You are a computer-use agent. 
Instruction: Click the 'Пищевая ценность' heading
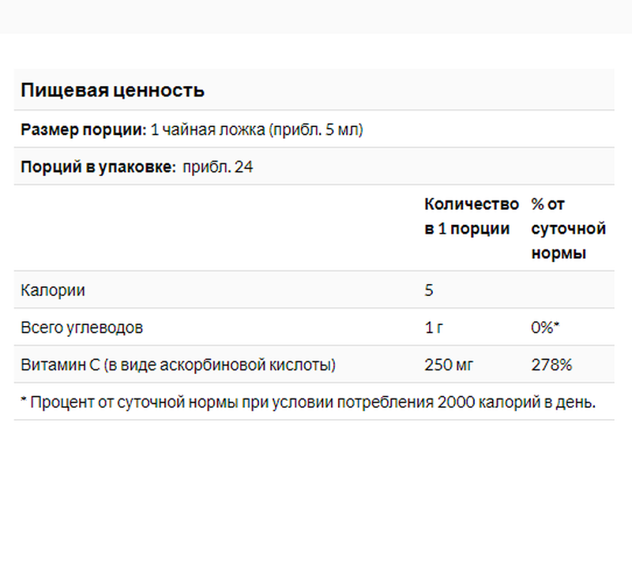click(x=112, y=90)
